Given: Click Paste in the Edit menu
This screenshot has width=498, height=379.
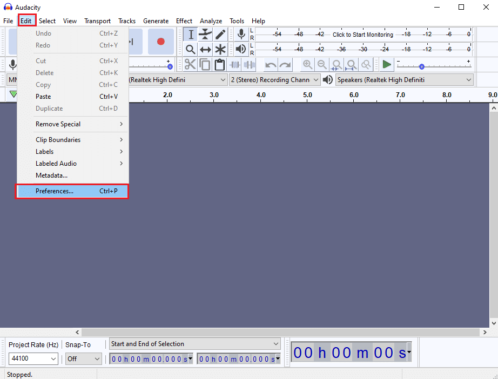Looking at the screenshot, I should click(43, 97).
